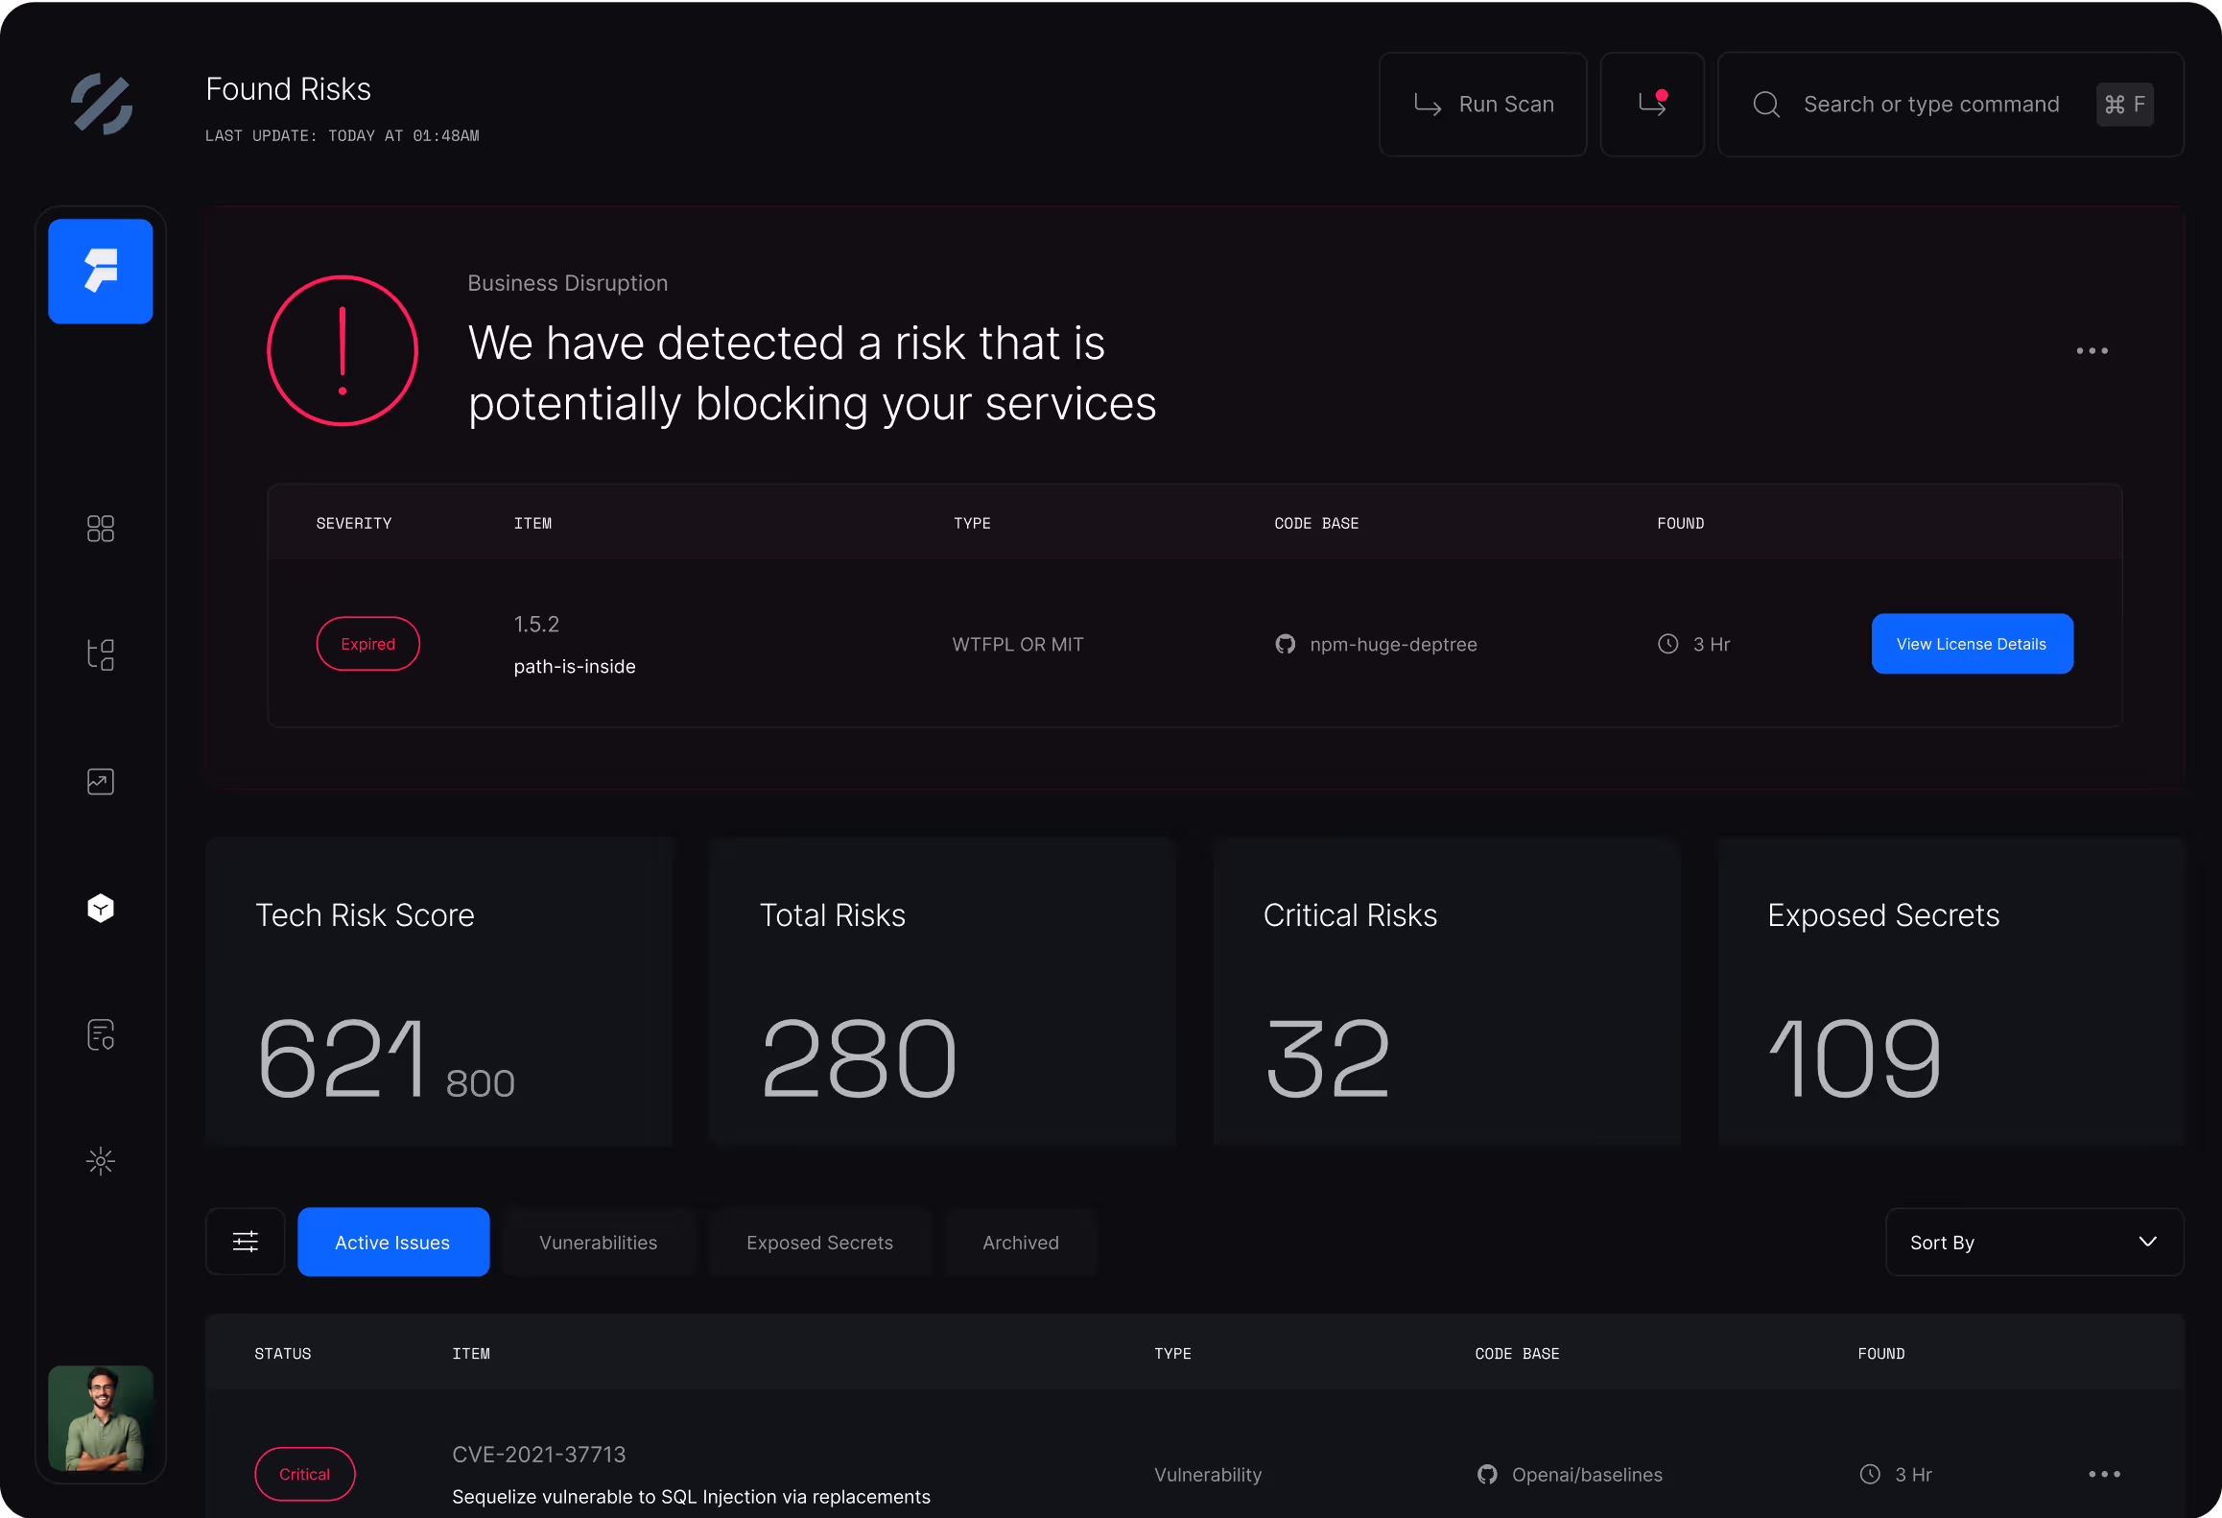The width and height of the screenshot is (2222, 1518).
Task: Click the blue Found Risks sidebar icon
Action: pos(101,272)
